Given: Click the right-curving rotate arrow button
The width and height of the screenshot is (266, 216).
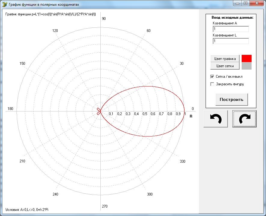Looking at the screenshot, I should [244, 119].
